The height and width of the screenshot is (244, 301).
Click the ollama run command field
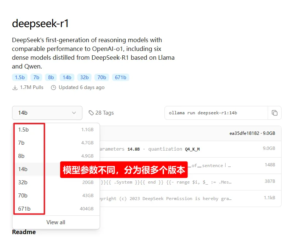216,113
